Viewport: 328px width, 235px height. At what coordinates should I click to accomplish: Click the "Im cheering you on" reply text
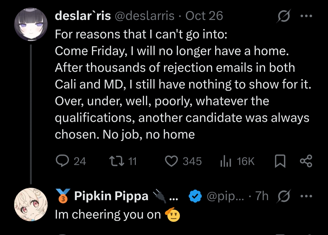(x=108, y=215)
